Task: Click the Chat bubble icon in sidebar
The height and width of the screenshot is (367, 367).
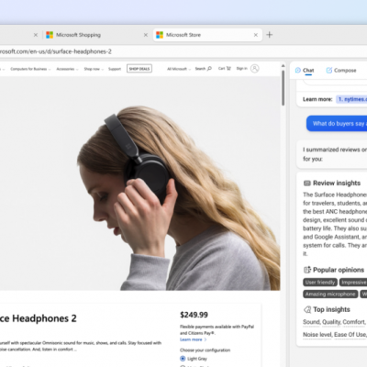Action: click(298, 71)
